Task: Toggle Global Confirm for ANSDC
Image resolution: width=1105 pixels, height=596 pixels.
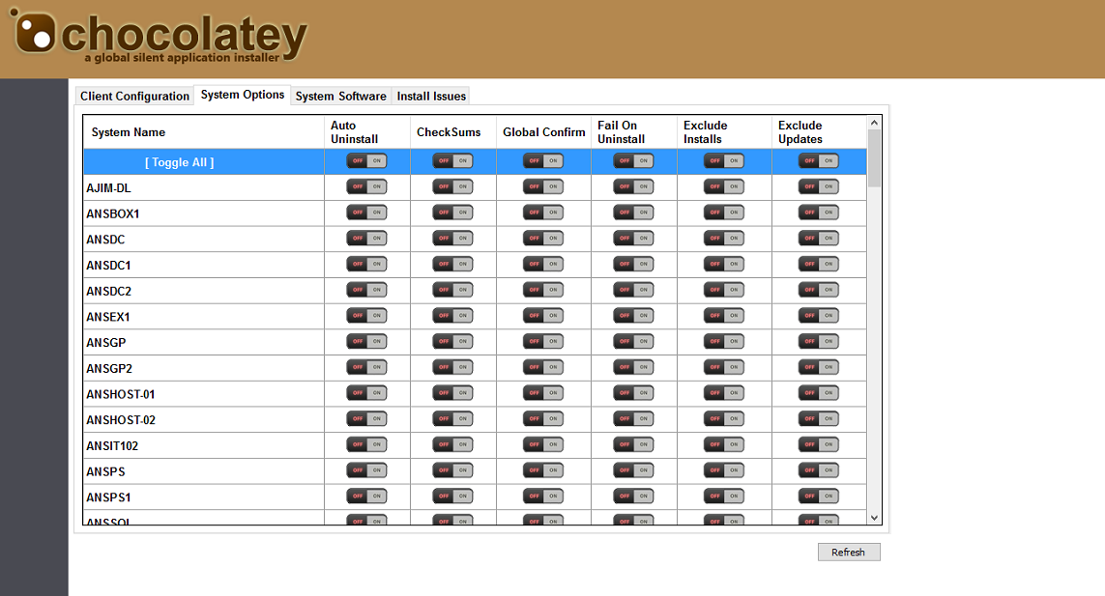Action: coord(543,239)
